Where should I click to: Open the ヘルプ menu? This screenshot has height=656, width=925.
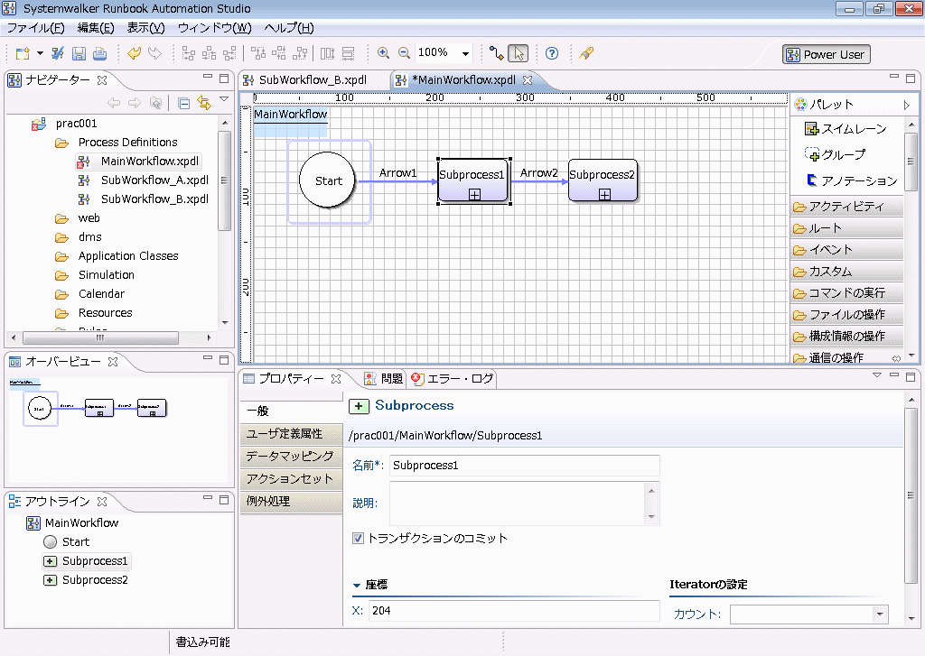[289, 28]
